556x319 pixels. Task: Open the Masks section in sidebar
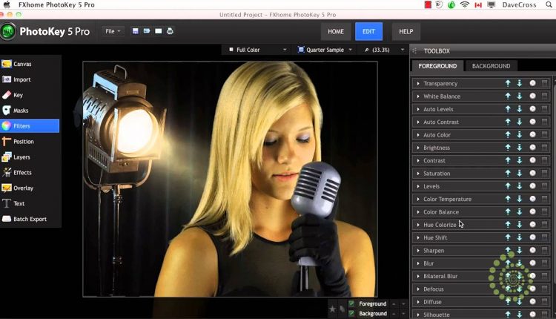[x=30, y=111]
